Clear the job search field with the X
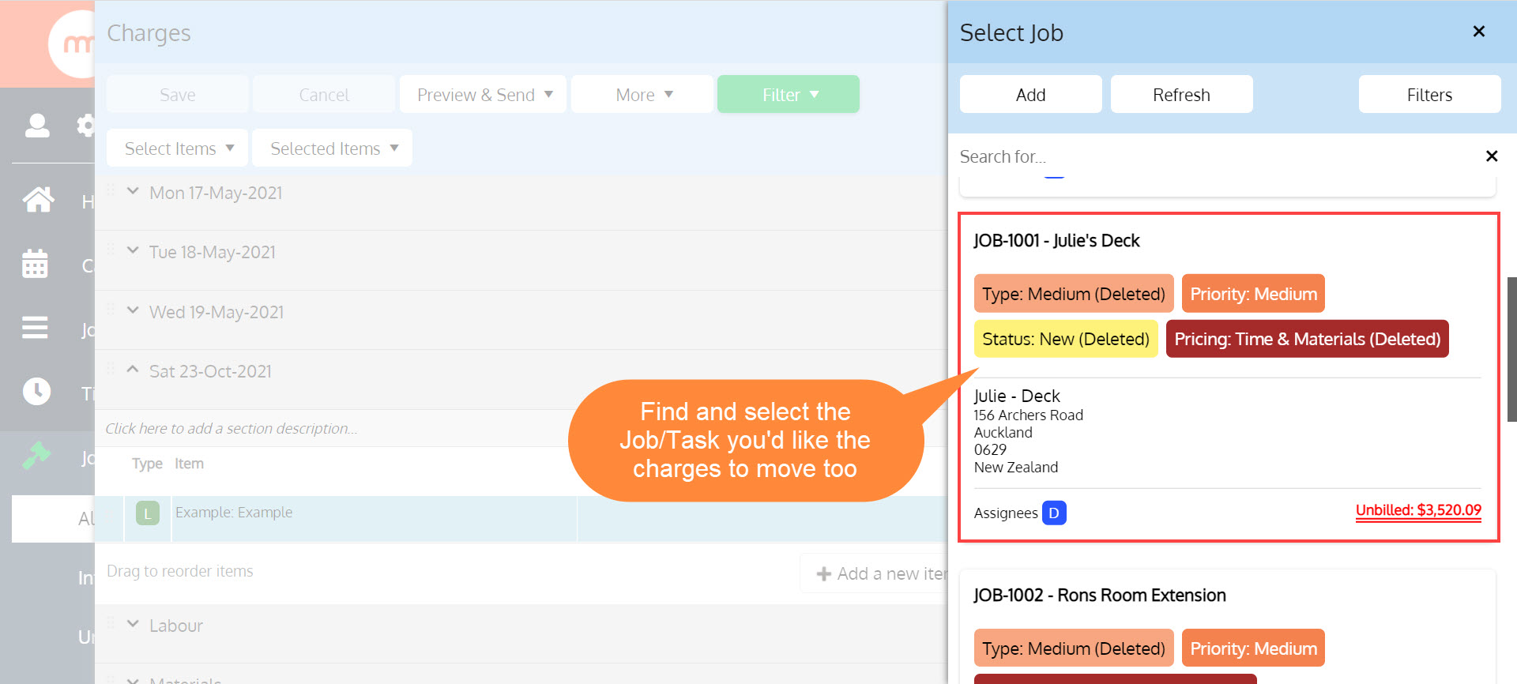The image size is (1517, 684). click(x=1492, y=156)
